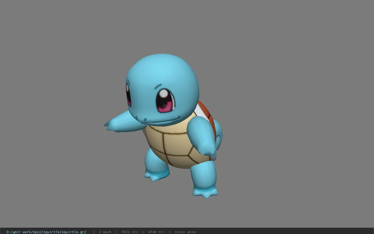Click the Squirtle 3D model in viewport
This screenshot has width=374, height=234.
(164, 126)
